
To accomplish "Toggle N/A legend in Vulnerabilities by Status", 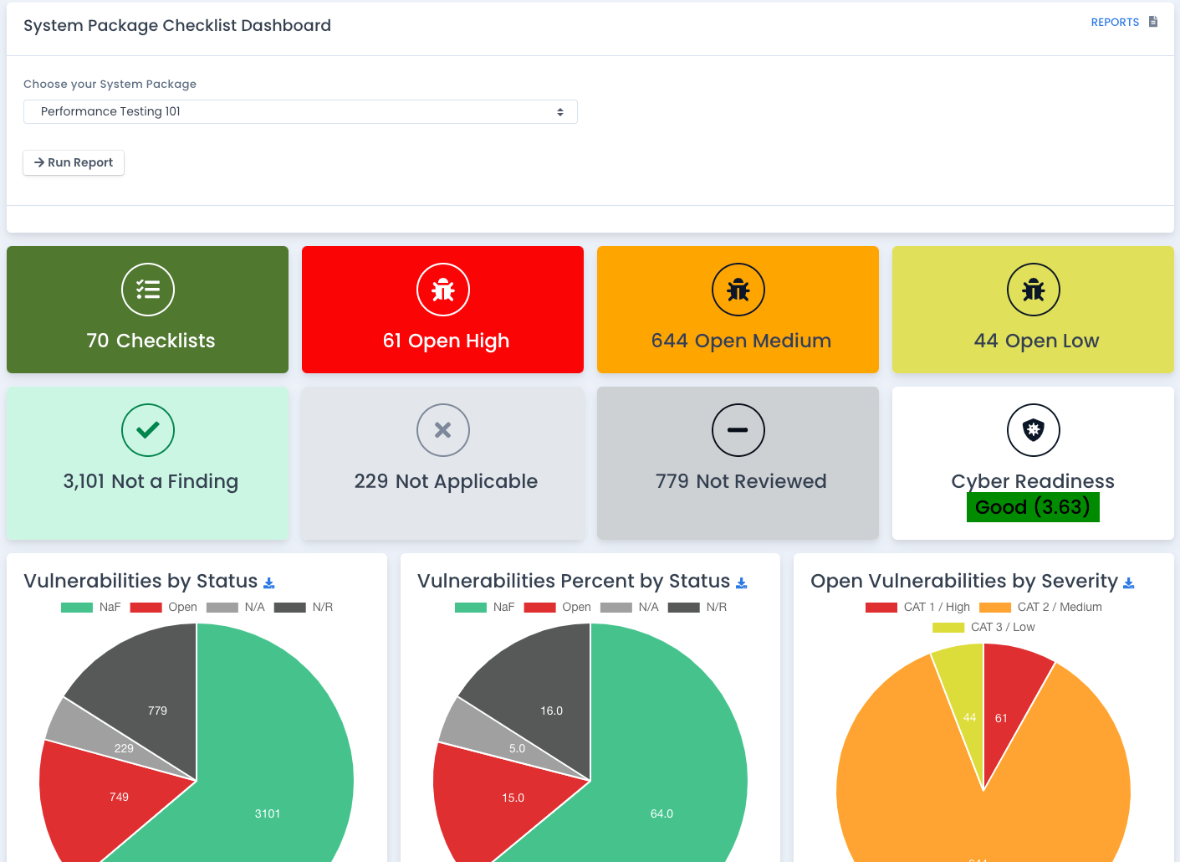I will click(236, 608).
